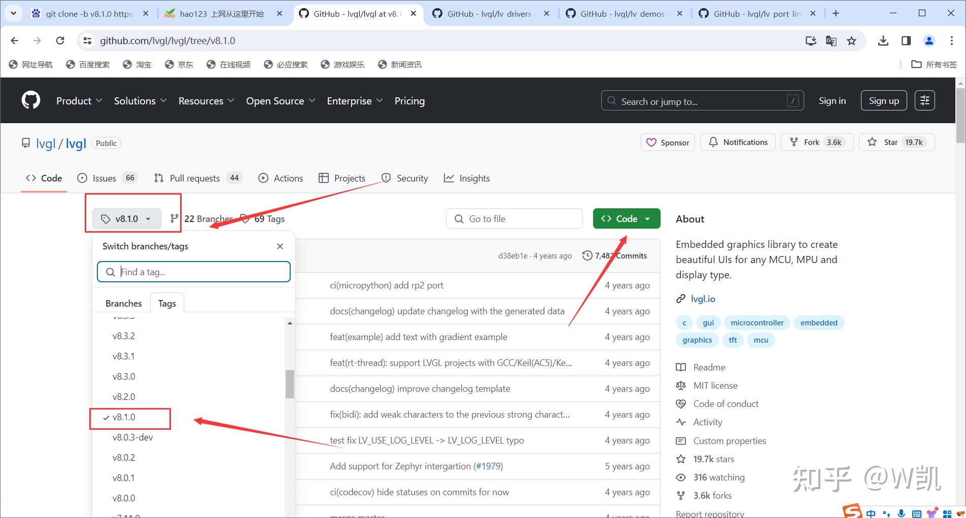Open the browser downloads icon

pos(883,41)
